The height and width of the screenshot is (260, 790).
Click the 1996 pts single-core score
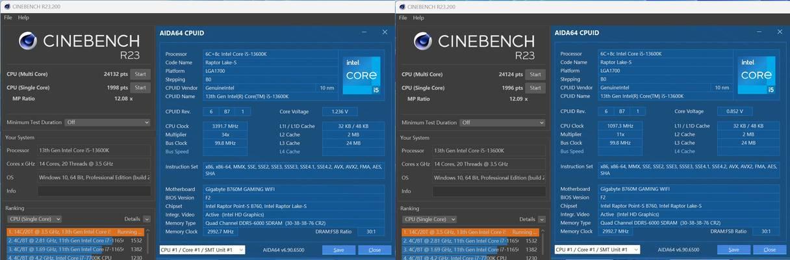pos(513,87)
